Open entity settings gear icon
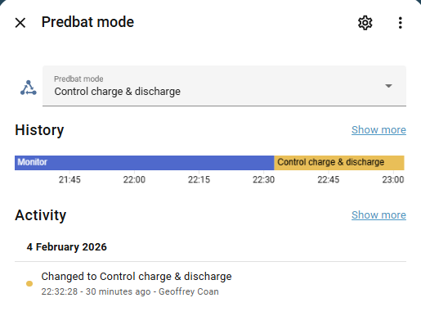Image resolution: width=421 pixels, height=325 pixels. (365, 23)
